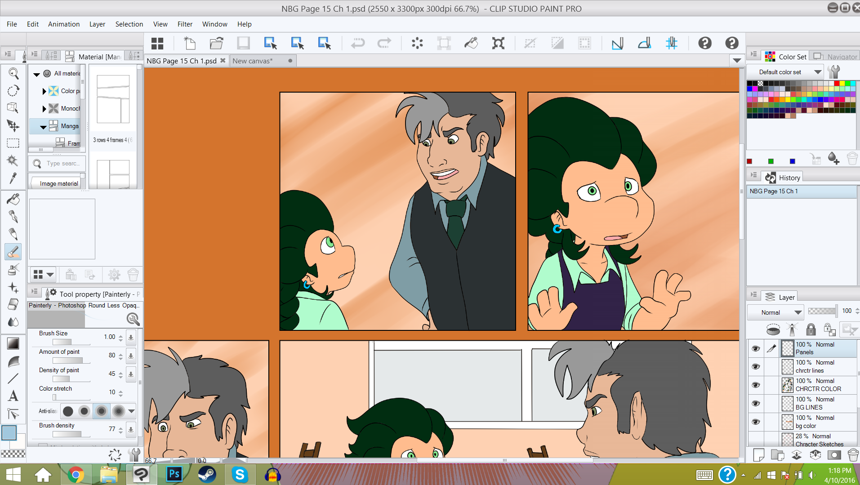The image size is (860, 485).
Task: Open color set wrench settings icon
Action: click(x=834, y=72)
